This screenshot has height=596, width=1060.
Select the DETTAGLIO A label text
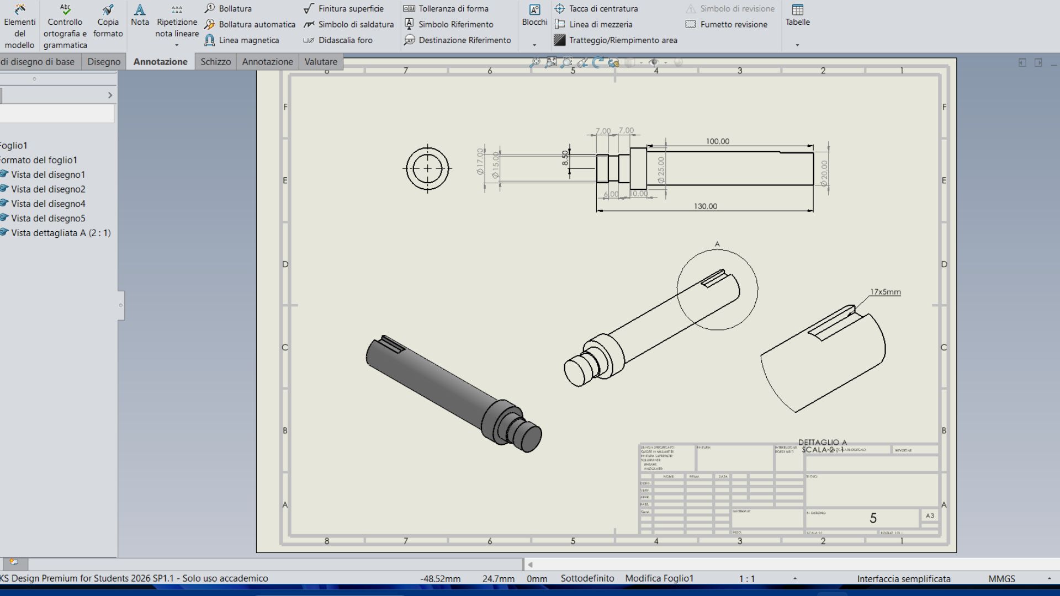(x=823, y=443)
